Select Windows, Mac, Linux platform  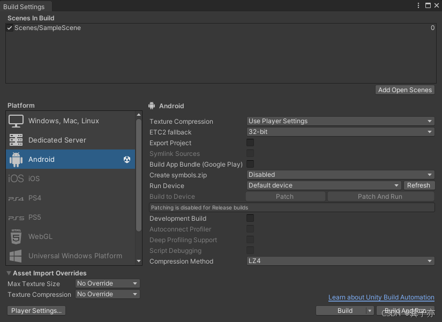click(71, 121)
